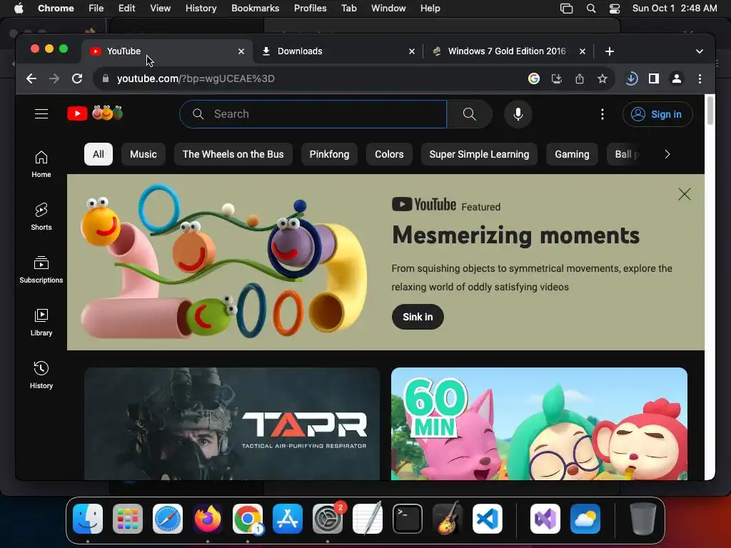
Task: Close the YouTube tab
Action: pos(241,51)
